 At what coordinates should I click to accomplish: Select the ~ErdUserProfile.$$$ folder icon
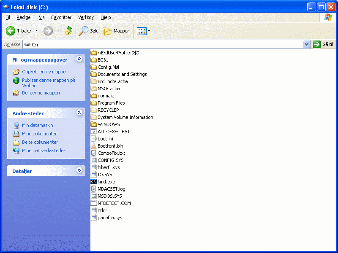[x=94, y=53]
